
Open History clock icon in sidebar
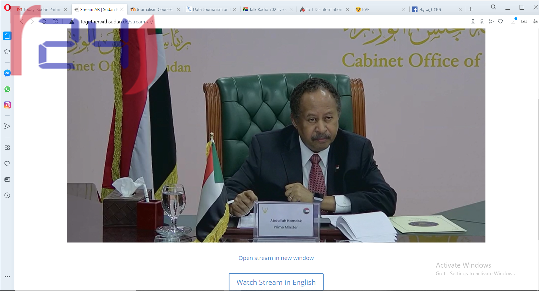pos(7,195)
